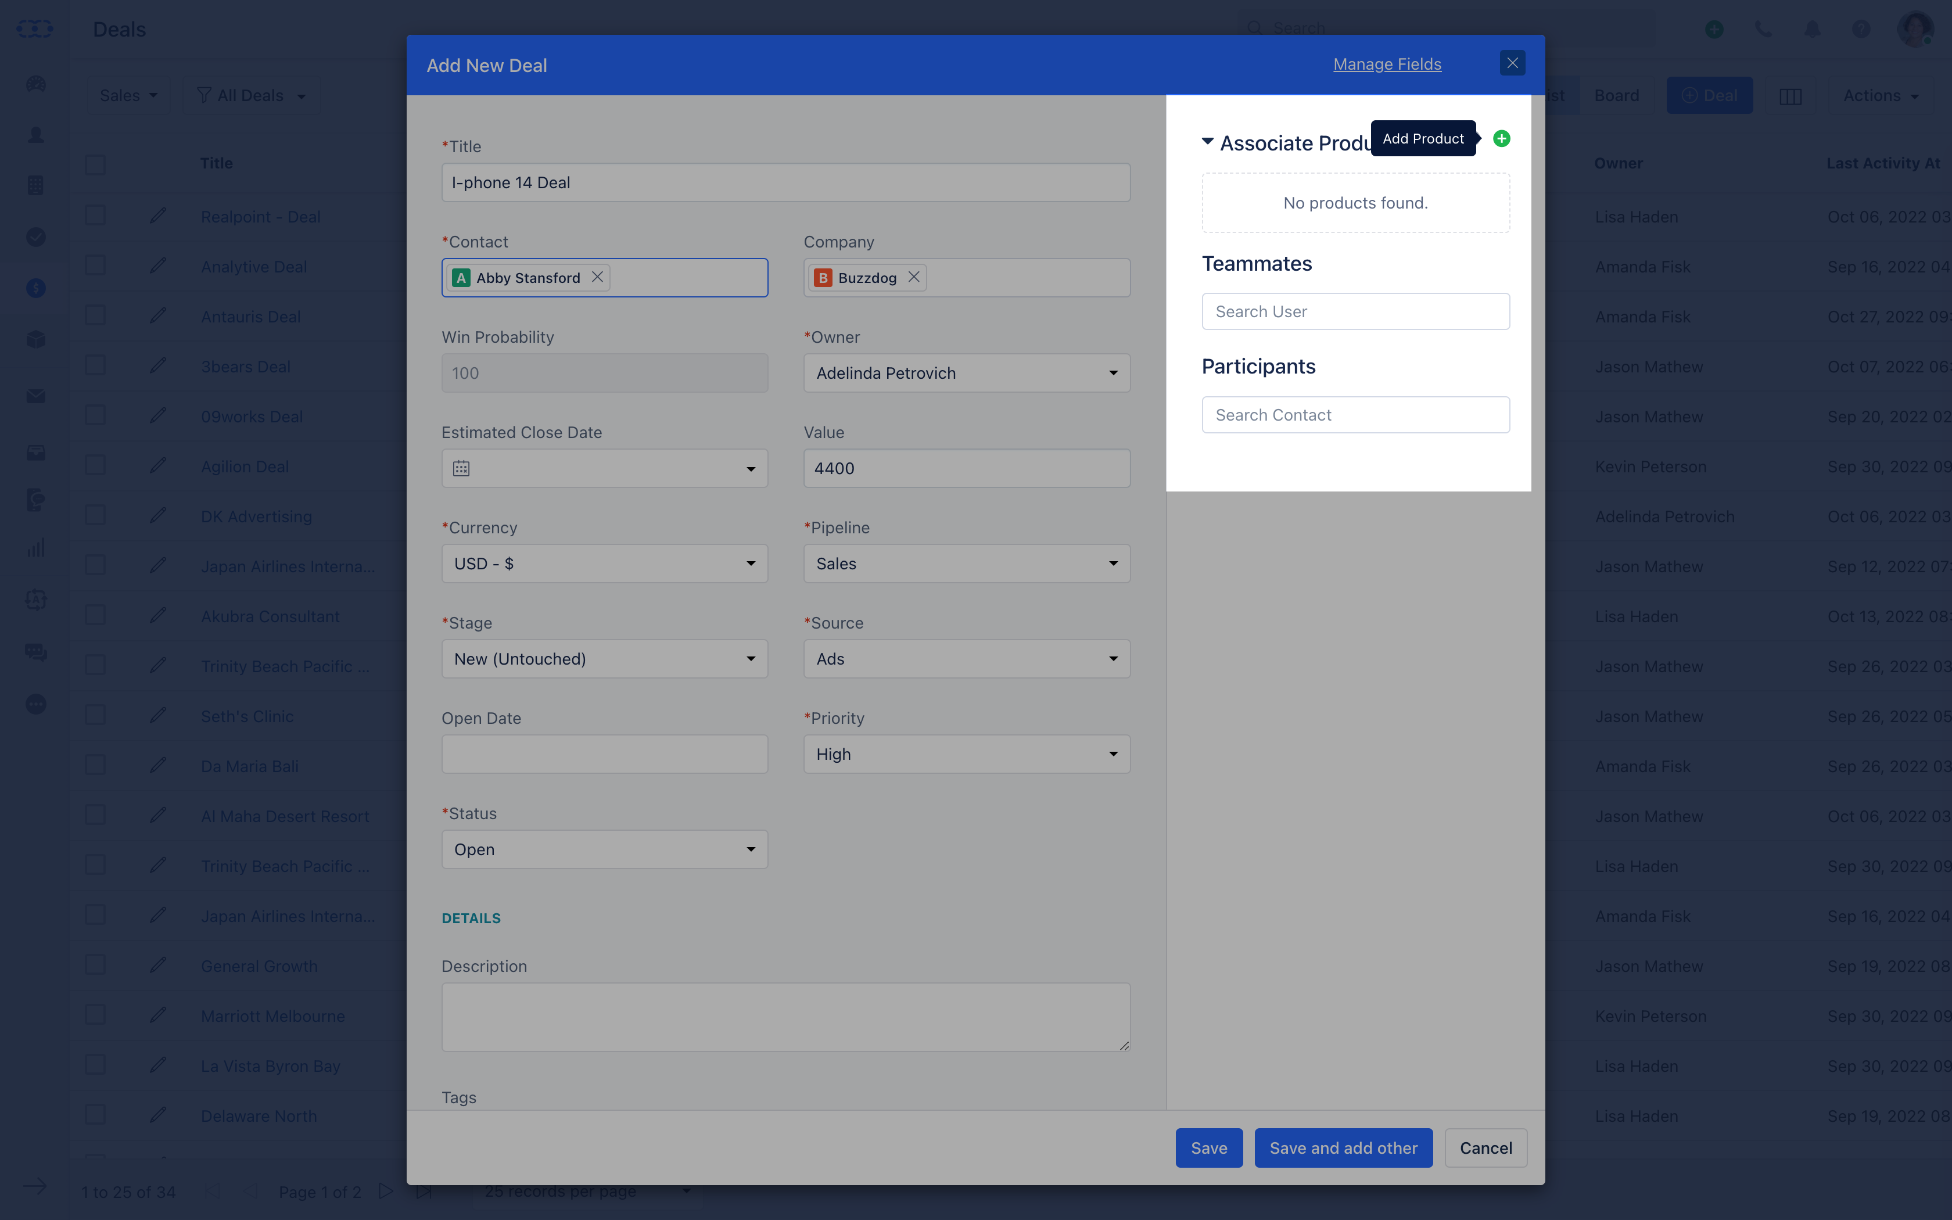The height and width of the screenshot is (1220, 1952).
Task: Close the Add New Deal dialog
Action: point(1512,63)
